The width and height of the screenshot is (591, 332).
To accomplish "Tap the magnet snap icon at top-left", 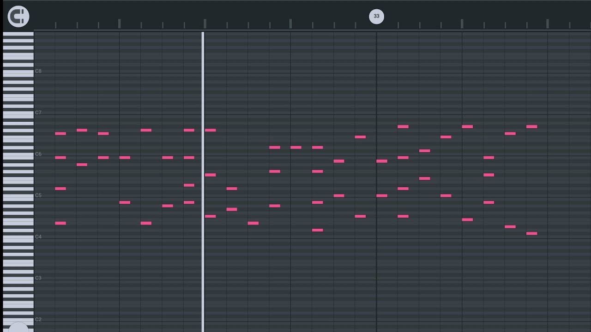I will tap(18, 17).
